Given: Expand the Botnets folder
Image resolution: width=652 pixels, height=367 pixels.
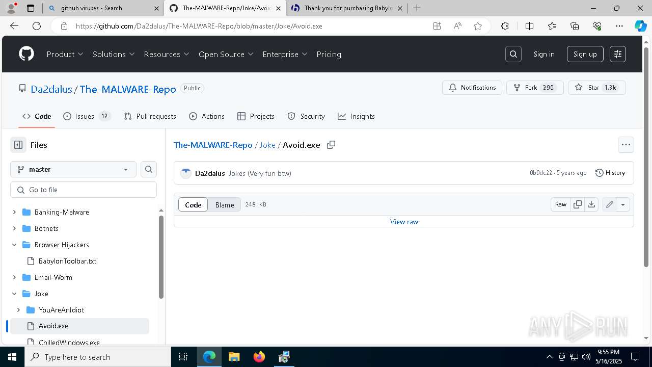Looking at the screenshot, I should (x=14, y=228).
